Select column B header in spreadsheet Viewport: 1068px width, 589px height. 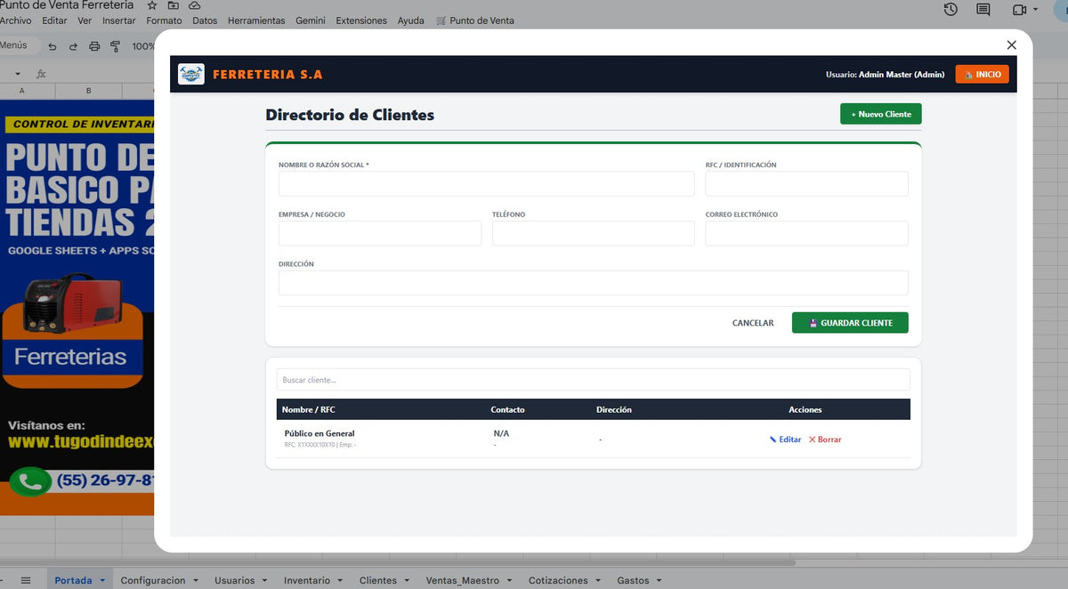(x=89, y=91)
